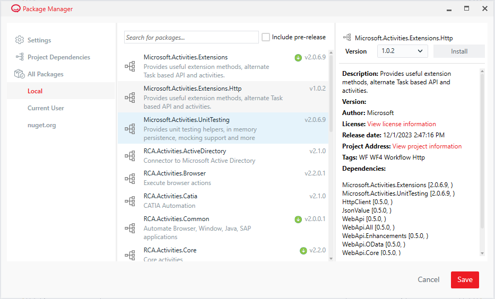Viewport: 495px width, 299px height.
Task: Open the Version 1.0.2 dropdown
Action: click(403, 51)
